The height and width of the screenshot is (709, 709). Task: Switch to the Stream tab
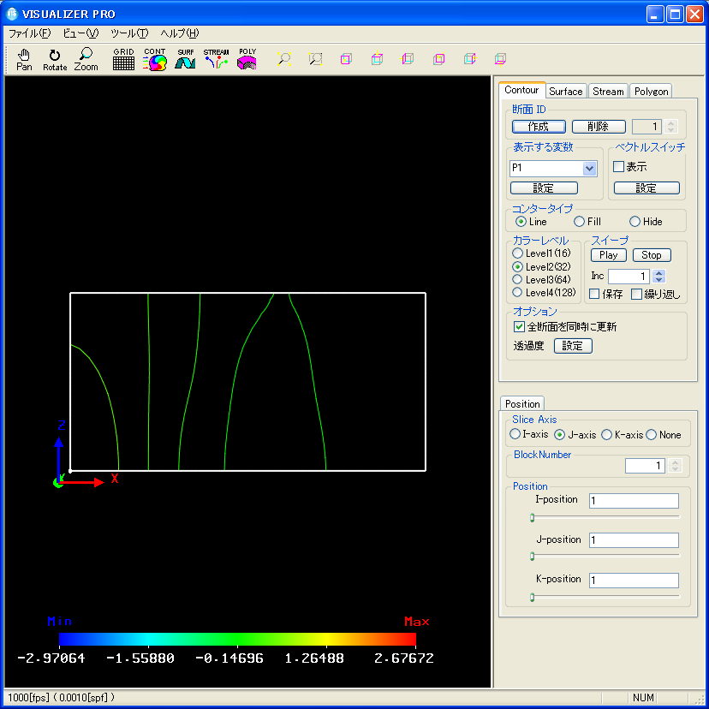coord(608,92)
